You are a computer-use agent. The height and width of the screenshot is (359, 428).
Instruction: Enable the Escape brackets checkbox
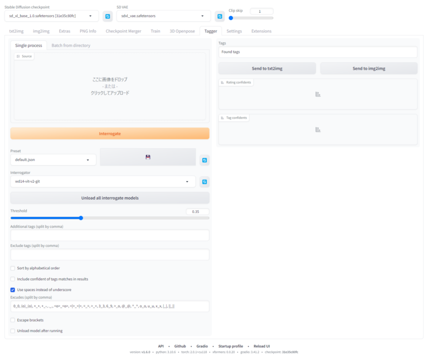point(13,320)
